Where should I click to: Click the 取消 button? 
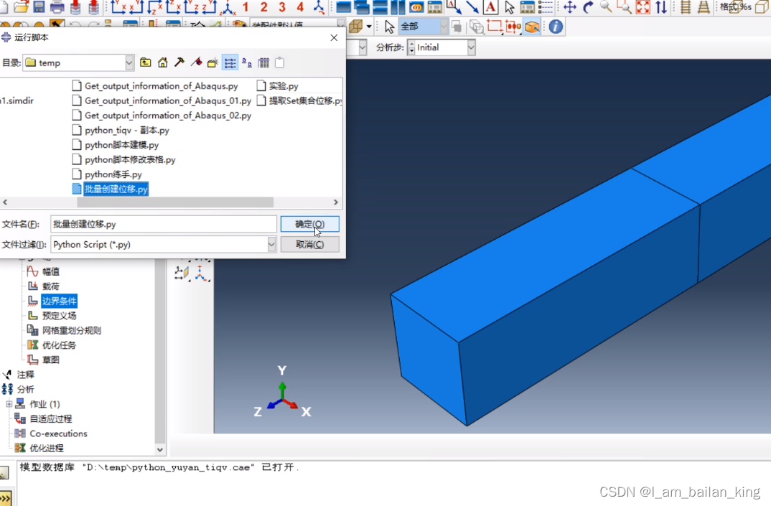309,245
